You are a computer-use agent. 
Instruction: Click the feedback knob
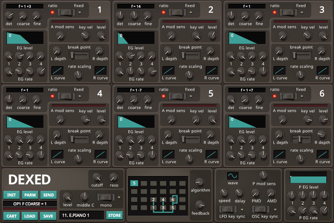pyautogui.click(x=200, y=205)
